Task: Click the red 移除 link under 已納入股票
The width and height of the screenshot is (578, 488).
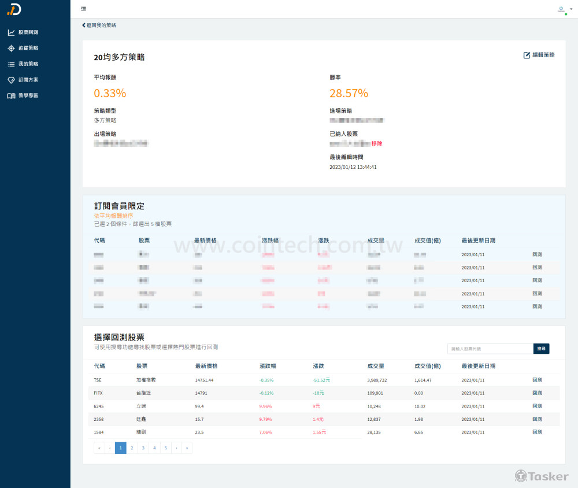Action: pyautogui.click(x=377, y=143)
